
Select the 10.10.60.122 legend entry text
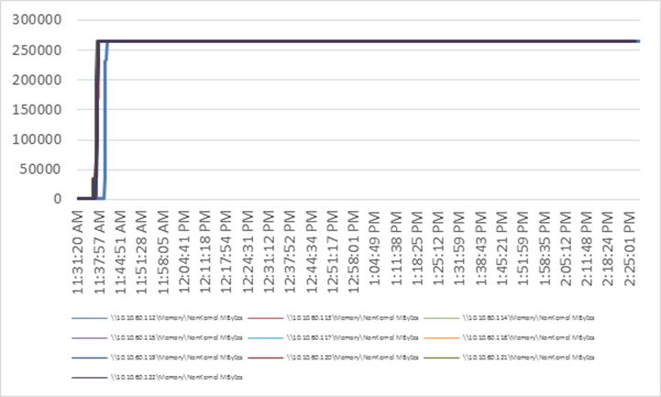[177, 377]
